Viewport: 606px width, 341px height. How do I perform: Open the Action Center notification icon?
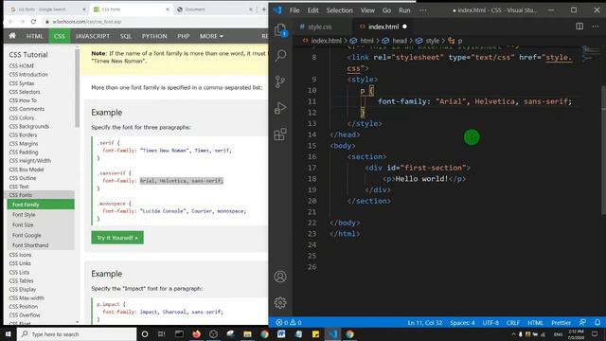pos(595,334)
